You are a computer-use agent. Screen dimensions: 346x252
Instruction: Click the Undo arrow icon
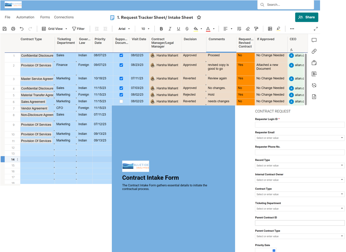coord(22,29)
